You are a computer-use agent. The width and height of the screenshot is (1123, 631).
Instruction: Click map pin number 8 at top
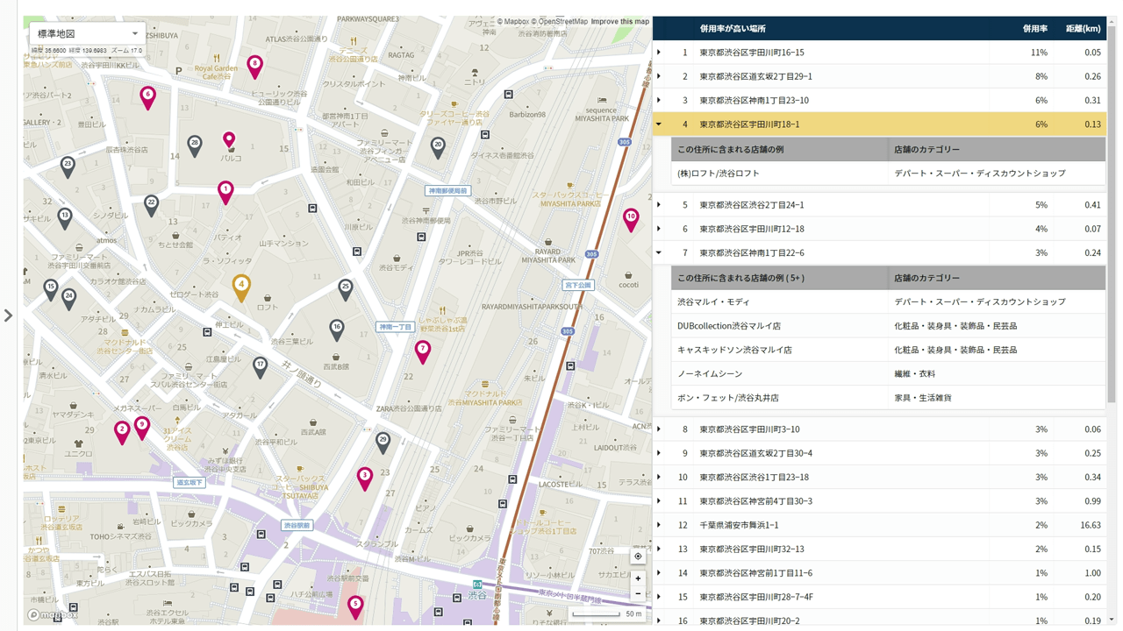(254, 65)
